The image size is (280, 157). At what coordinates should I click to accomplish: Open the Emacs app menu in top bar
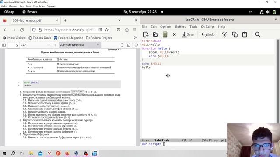click(30, 12)
